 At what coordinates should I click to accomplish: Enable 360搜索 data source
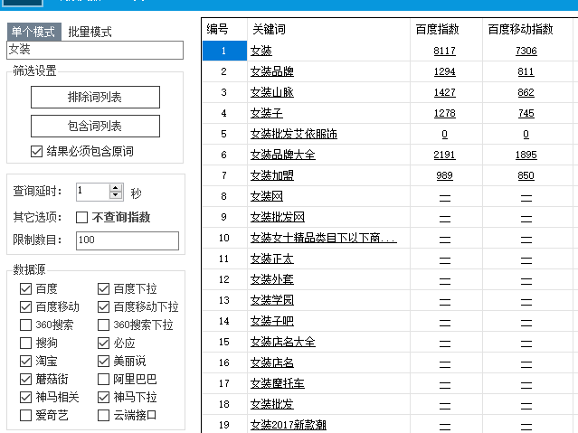click(26, 325)
